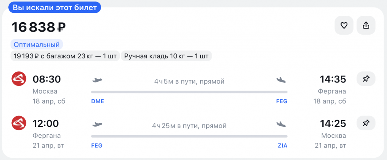Pin the Moscow to Fergana flight
Viewport: 387px width, 160px height.
[366, 79]
